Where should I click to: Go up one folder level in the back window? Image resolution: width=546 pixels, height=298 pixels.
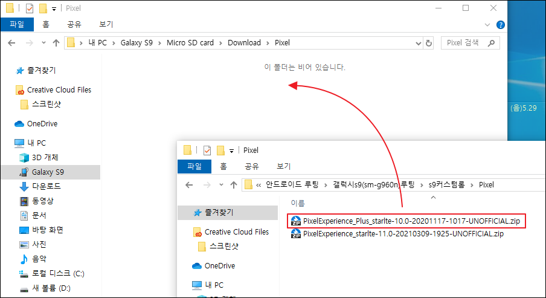point(56,43)
